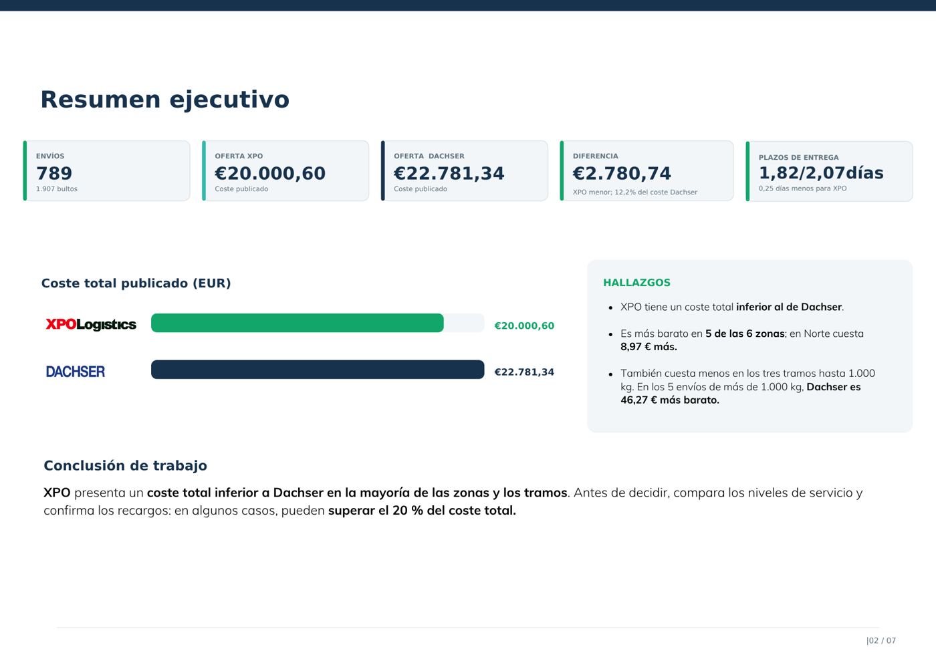The height and width of the screenshot is (661, 936).
Task: Click the "DIFERENCIA" card label
Action: coord(596,156)
